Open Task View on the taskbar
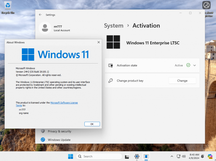216x161 pixels. click(127, 156)
